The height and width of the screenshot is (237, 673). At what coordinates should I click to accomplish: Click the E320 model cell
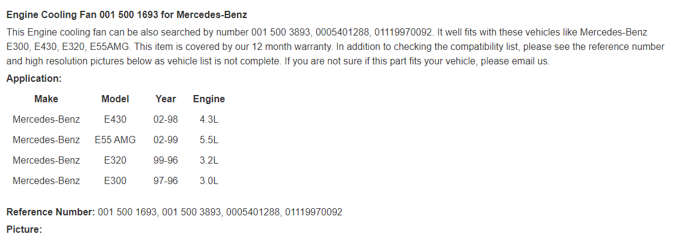coord(115,161)
